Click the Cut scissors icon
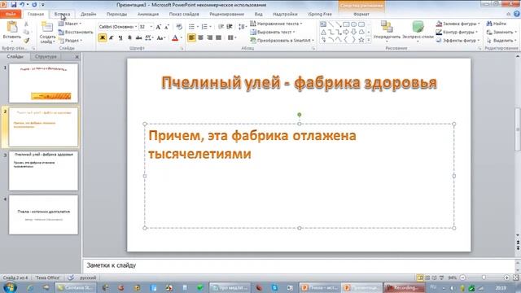 click(x=26, y=24)
